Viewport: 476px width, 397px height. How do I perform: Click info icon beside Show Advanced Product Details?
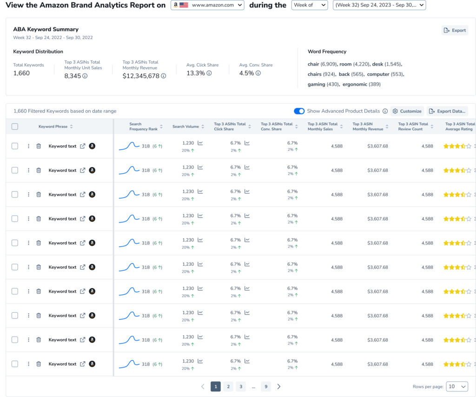pyautogui.click(x=385, y=111)
